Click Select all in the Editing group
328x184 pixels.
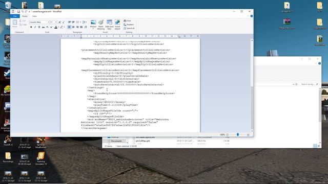pyautogui.click(x=129, y=28)
